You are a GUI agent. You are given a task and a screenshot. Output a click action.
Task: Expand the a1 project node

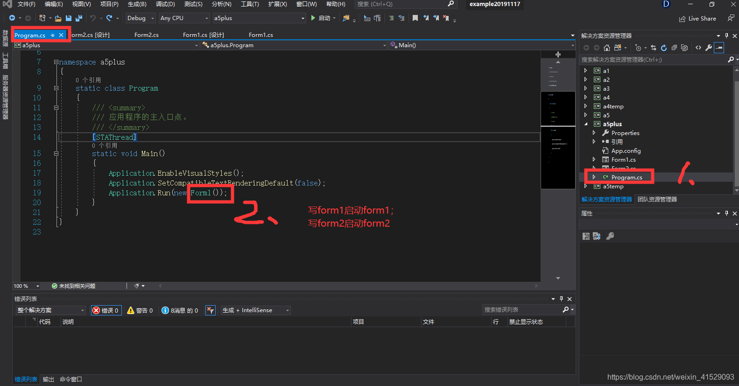(585, 71)
